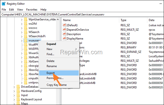The image size is (164, 105).
Task: Select the WSearchIdxPi folder icon
Action: 26,36
